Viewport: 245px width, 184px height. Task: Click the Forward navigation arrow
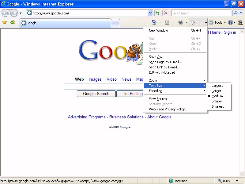tap(14, 13)
